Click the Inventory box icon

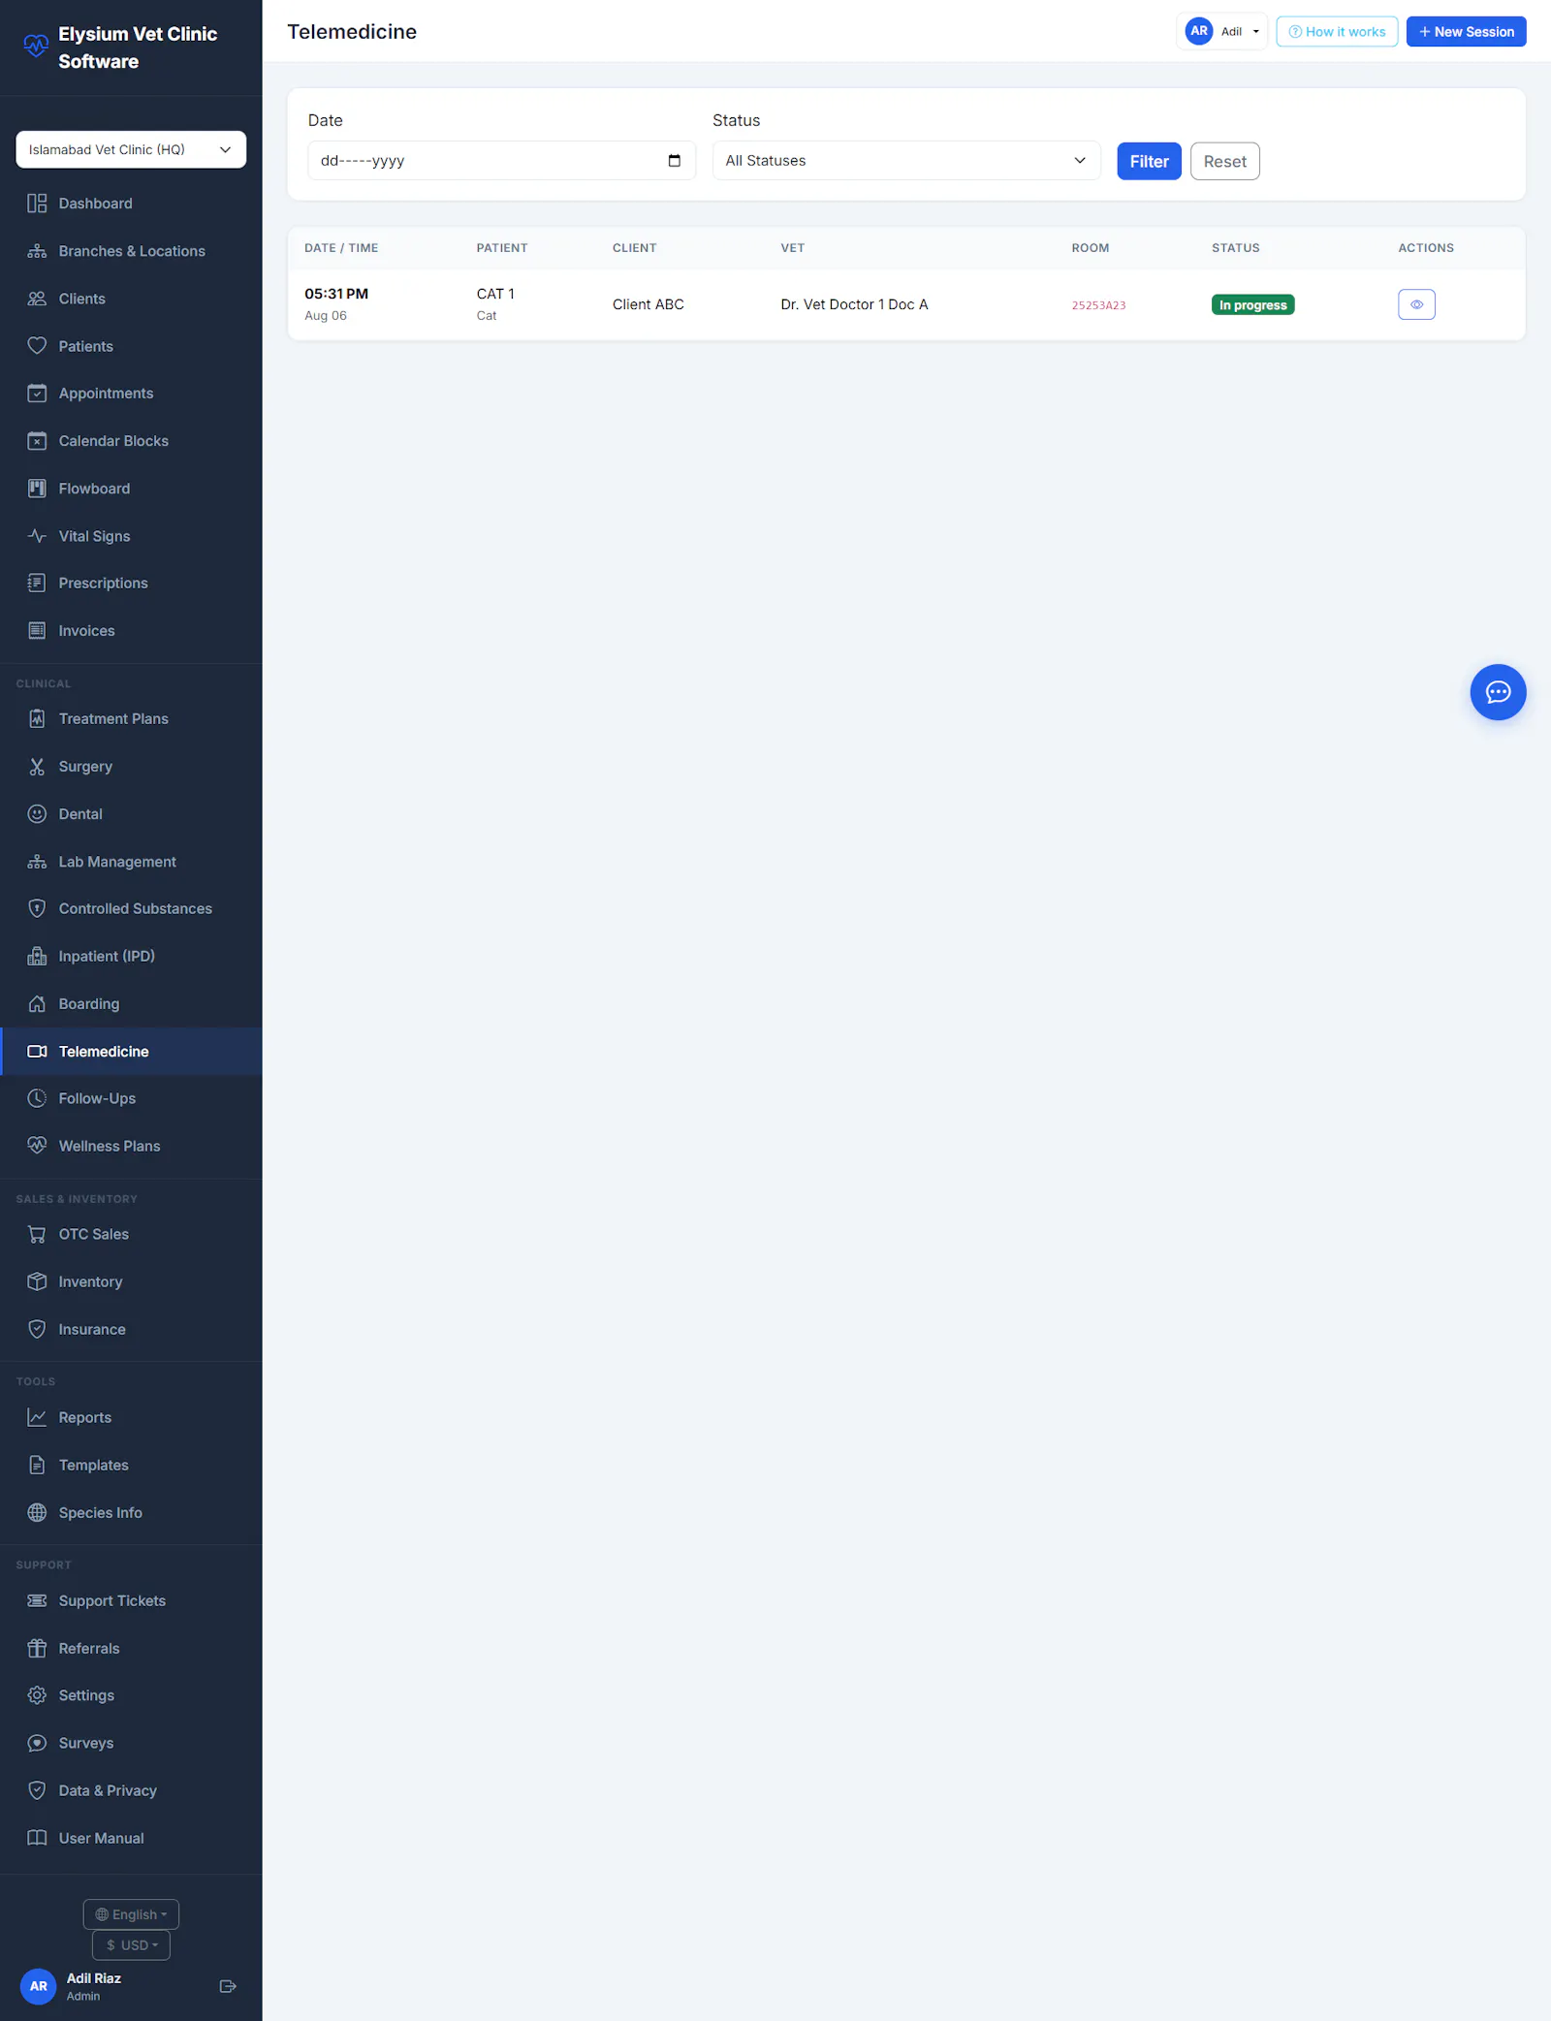pyautogui.click(x=37, y=1282)
